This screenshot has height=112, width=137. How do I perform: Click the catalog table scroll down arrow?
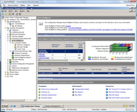84,58
